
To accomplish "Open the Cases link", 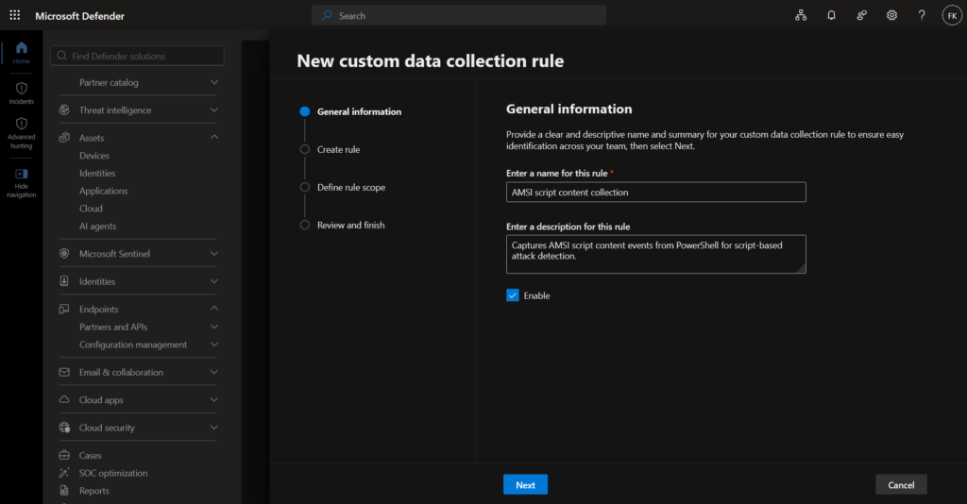I will click(90, 455).
